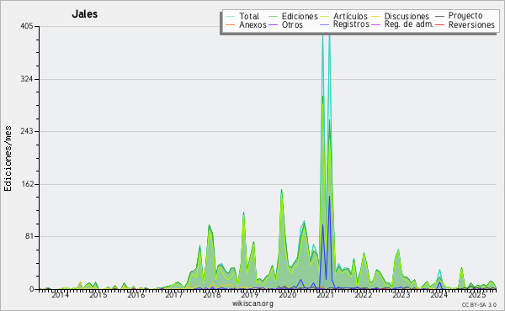
Task: Click the 2024 x-axis label
Action: [x=439, y=295]
